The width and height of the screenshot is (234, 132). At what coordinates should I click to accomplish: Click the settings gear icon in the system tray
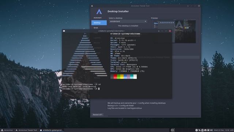[x=197, y=130]
